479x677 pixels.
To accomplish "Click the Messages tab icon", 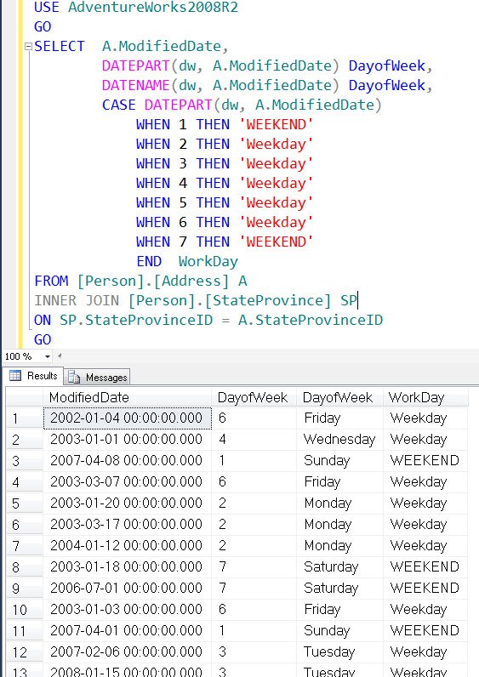I will point(74,378).
